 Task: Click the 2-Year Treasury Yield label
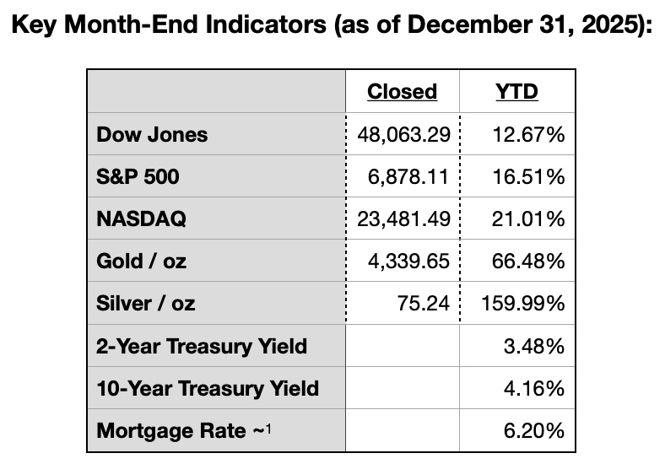(202, 346)
